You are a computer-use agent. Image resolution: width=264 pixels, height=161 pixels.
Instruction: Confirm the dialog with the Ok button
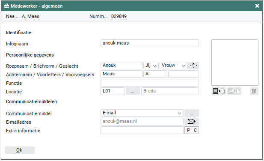click(20, 150)
